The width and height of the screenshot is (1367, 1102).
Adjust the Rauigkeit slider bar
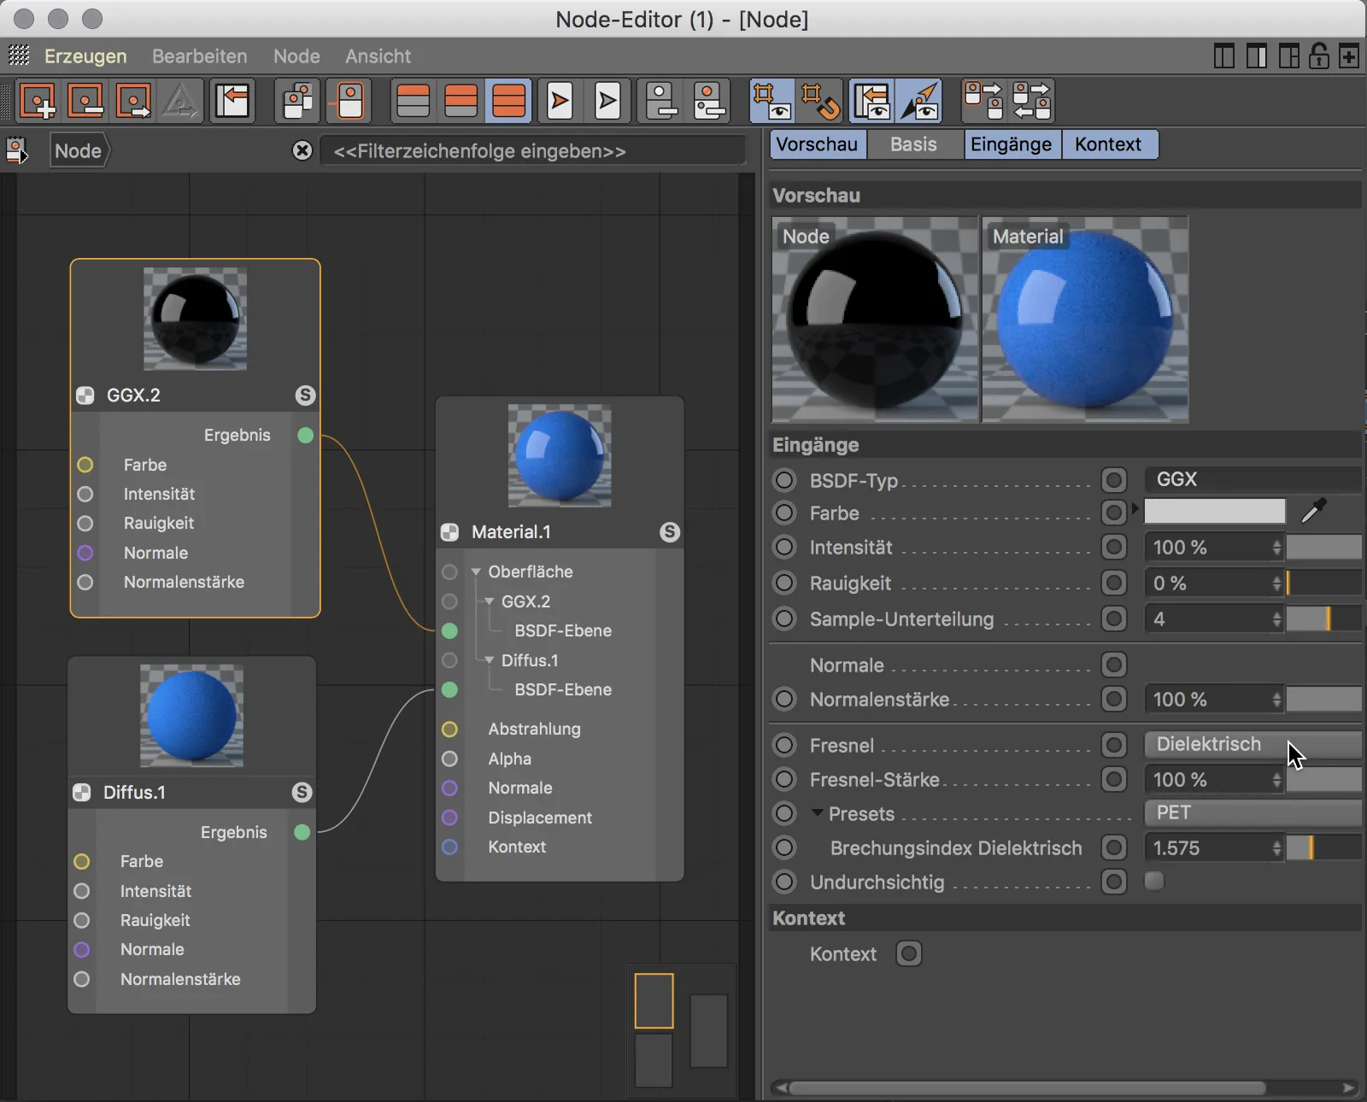(1323, 583)
